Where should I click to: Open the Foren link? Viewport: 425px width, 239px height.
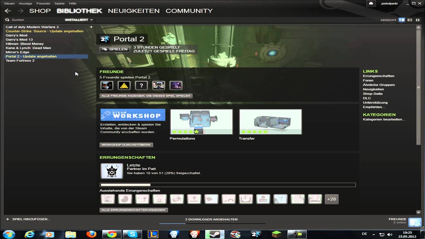point(368,80)
